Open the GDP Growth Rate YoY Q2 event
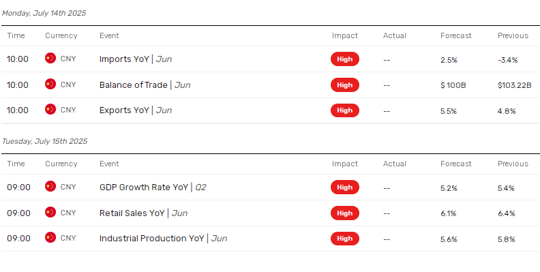 [153, 187]
